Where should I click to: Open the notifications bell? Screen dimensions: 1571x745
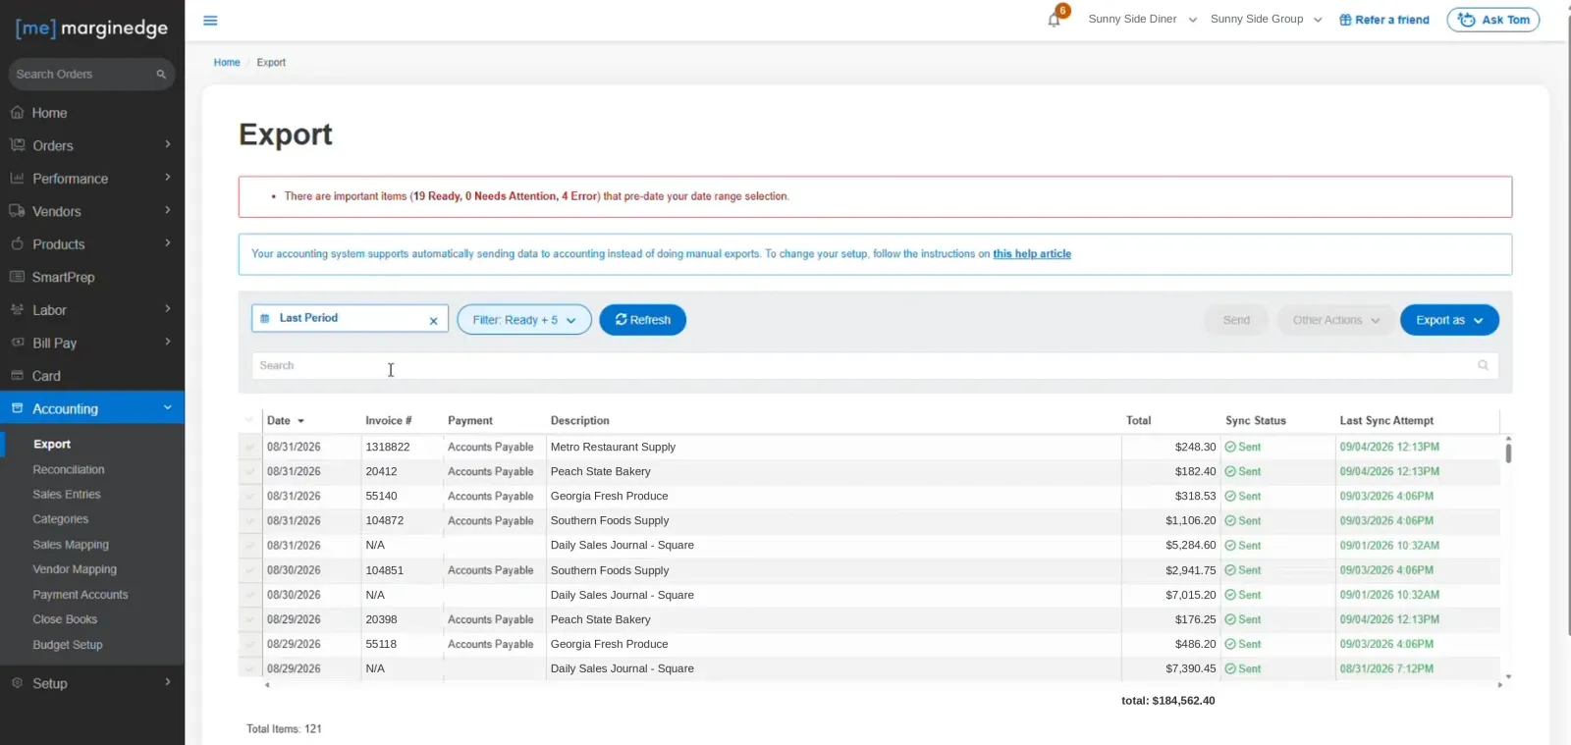click(x=1054, y=20)
